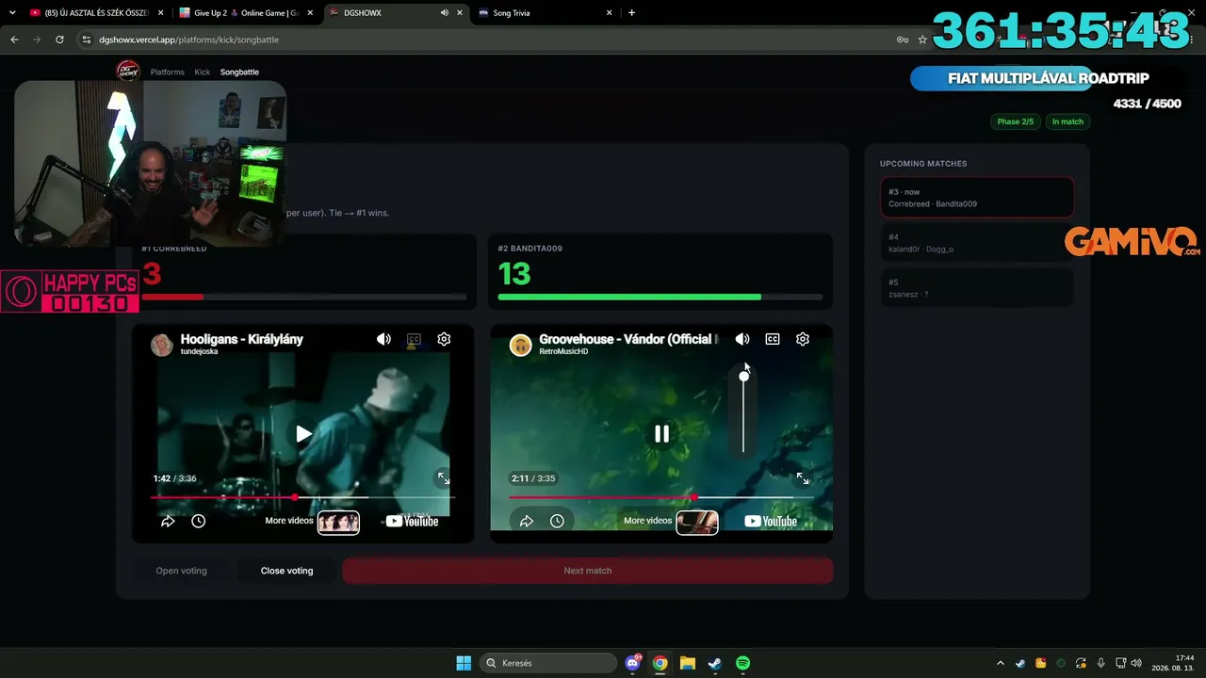Toggle captions on Groovehouse video
This screenshot has width=1206, height=678.
773,339
